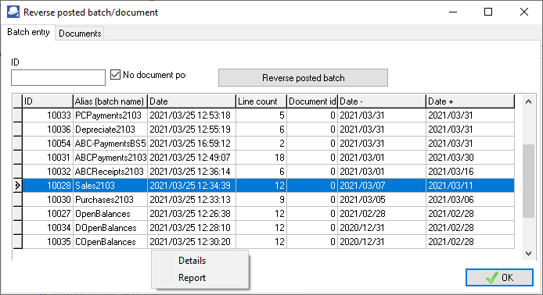The height and width of the screenshot is (295, 543).
Task: Click ID cell 10028
Action: 48,186
